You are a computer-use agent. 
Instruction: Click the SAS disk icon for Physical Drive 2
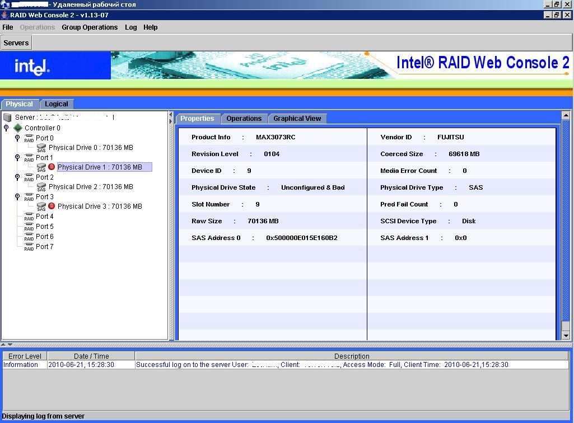(41, 187)
